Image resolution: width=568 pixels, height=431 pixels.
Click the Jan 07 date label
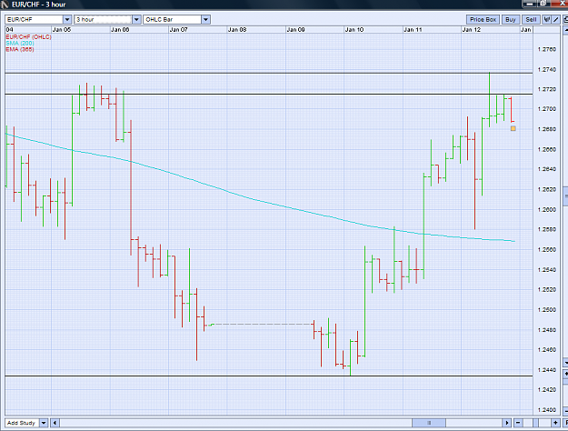pyautogui.click(x=179, y=30)
